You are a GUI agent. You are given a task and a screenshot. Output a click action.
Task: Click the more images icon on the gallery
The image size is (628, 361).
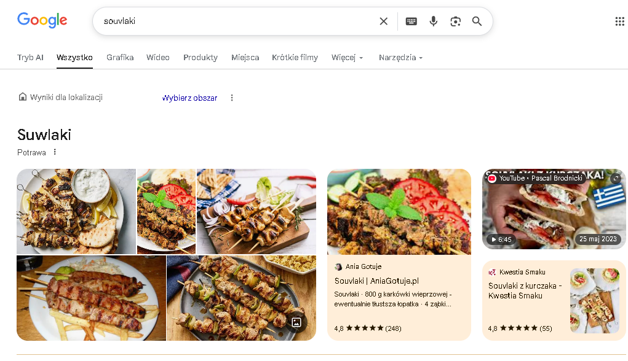[x=296, y=322]
